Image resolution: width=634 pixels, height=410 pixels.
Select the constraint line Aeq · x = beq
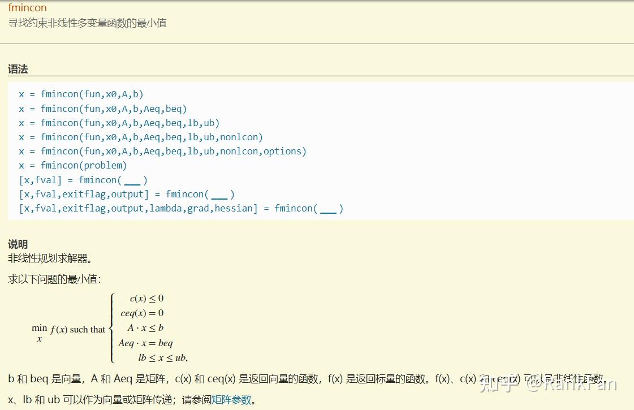tap(145, 343)
